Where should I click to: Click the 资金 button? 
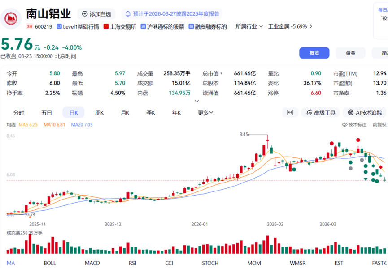click(350, 53)
